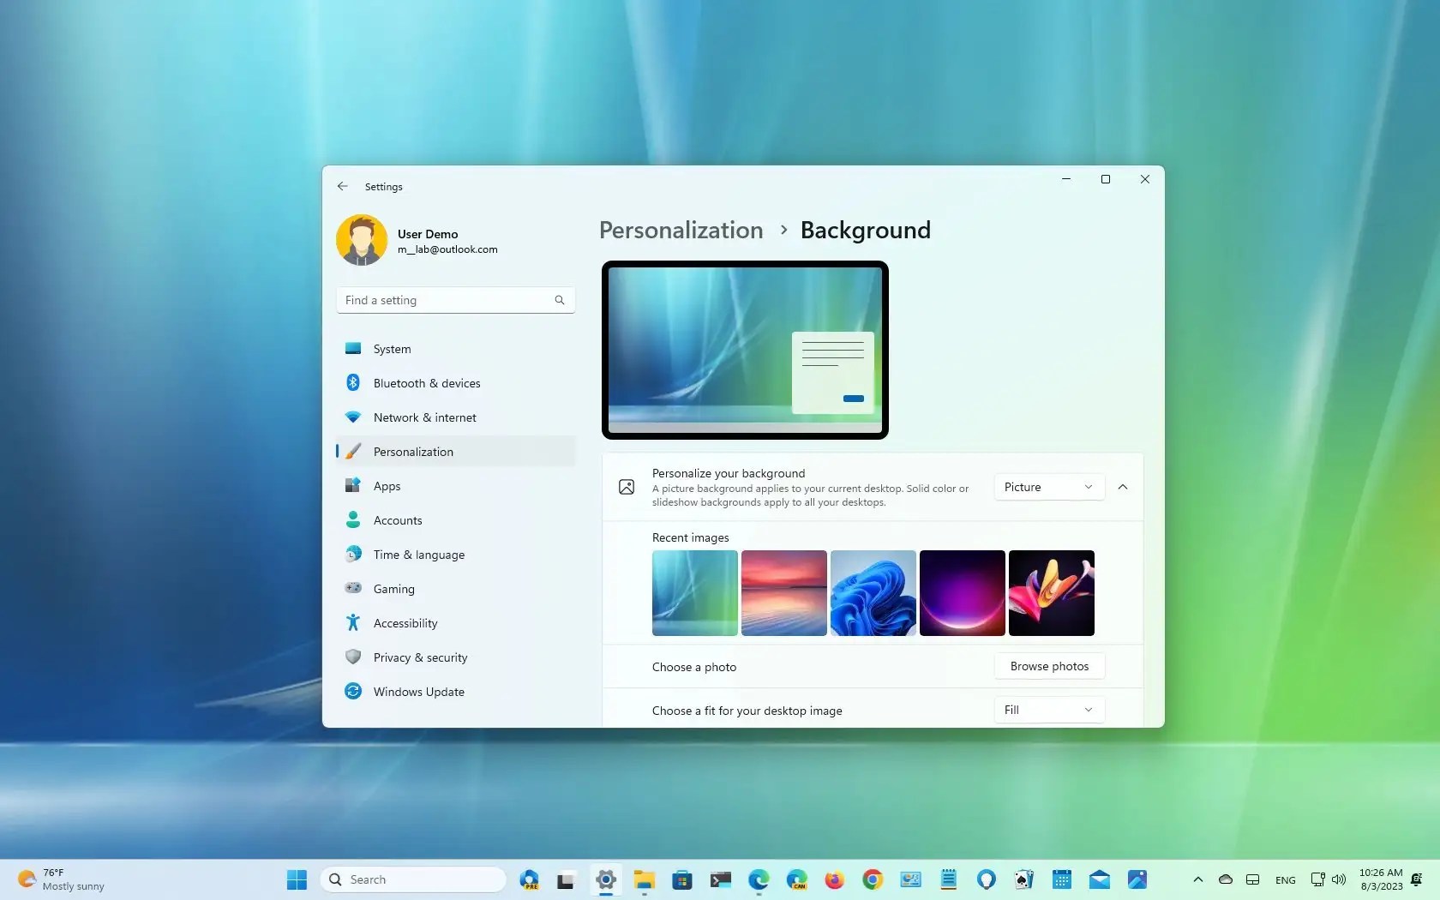Image resolution: width=1440 pixels, height=900 pixels.
Task: Select the blue Windows bloom recent image
Action: pos(873,593)
